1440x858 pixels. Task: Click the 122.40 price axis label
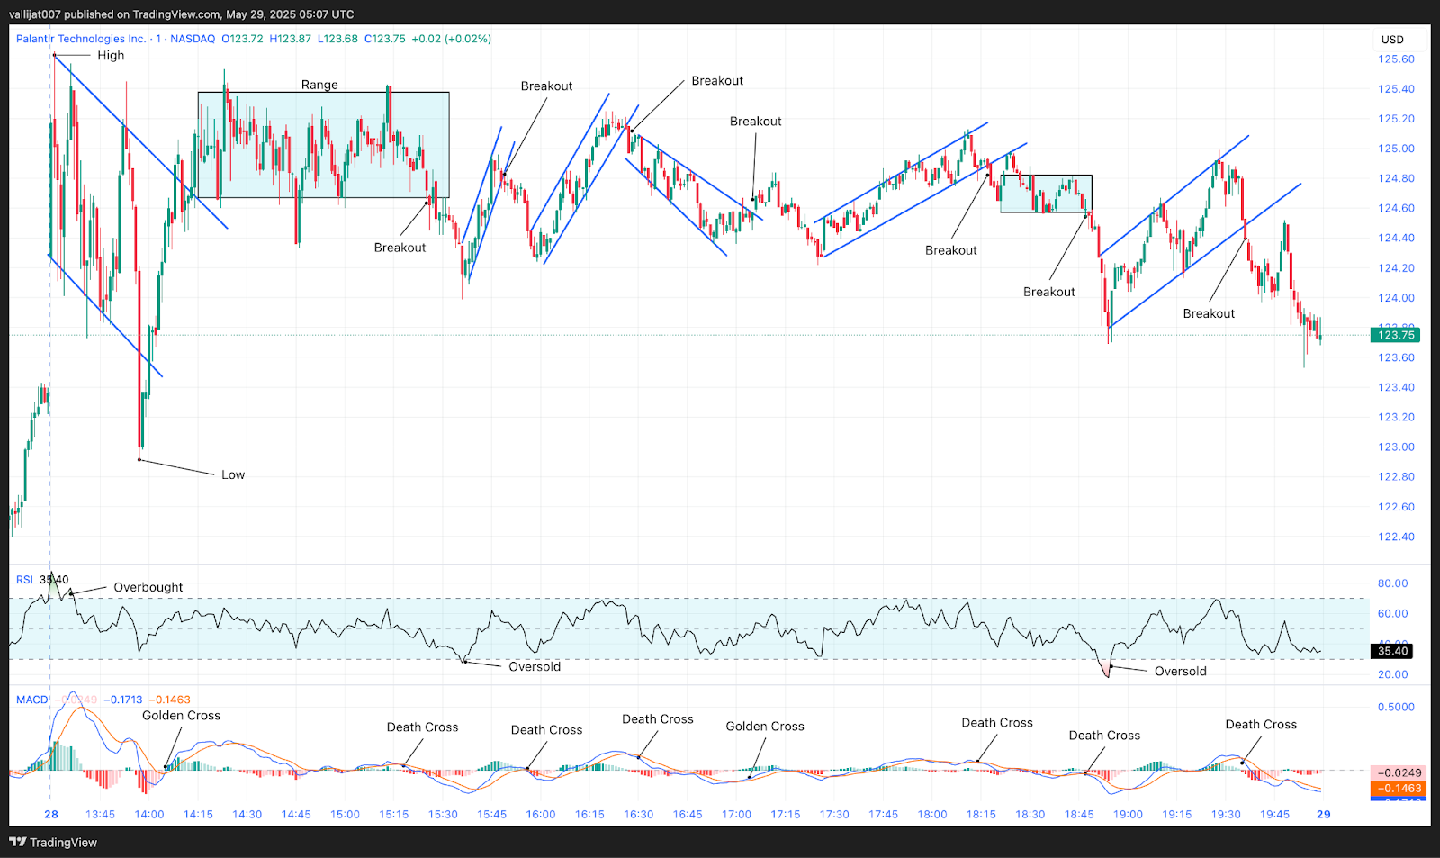point(1396,537)
